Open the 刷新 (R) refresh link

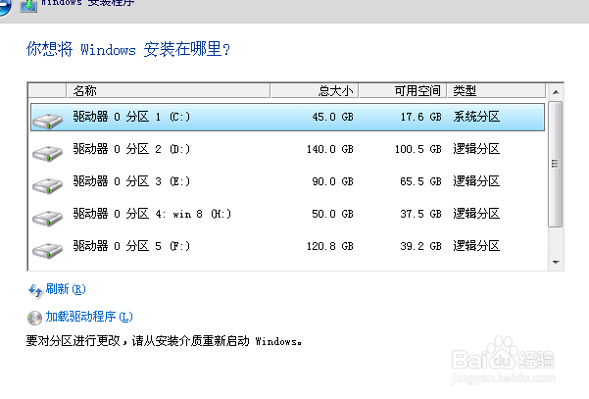point(66,289)
